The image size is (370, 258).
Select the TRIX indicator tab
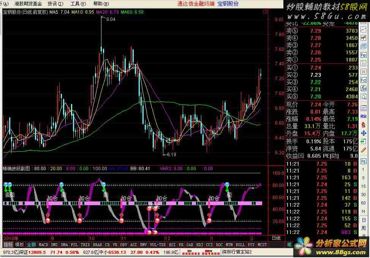pyautogui.click(x=85, y=245)
